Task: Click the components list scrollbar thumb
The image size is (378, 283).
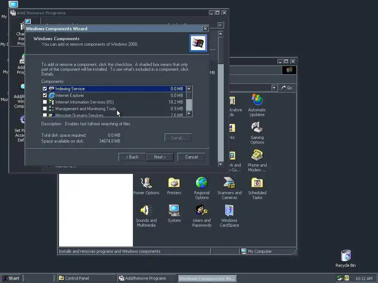Action: (x=189, y=104)
